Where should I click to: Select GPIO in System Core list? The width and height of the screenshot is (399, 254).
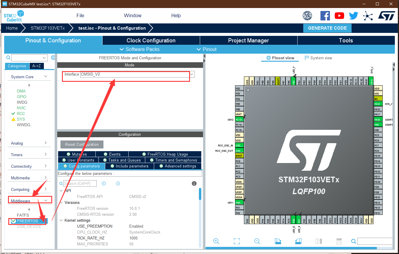(x=22, y=97)
